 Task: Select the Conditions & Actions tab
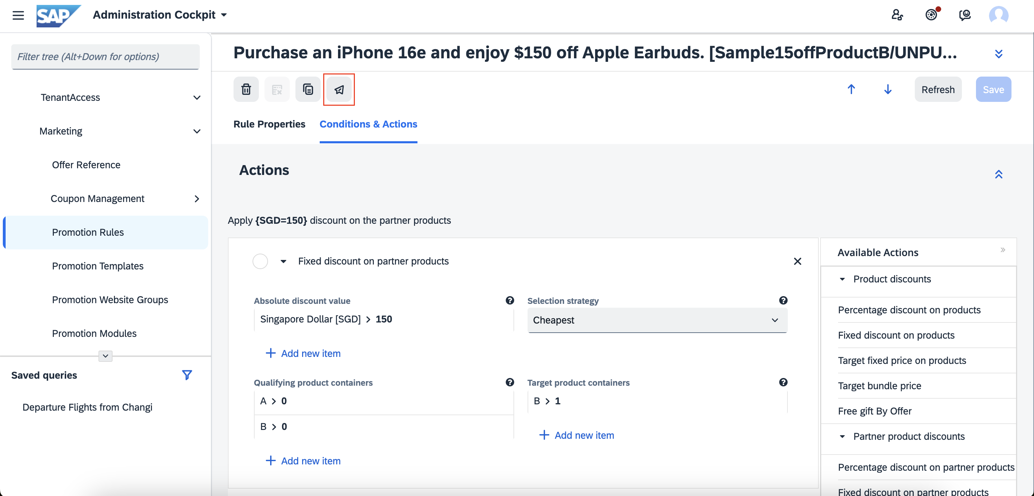click(x=368, y=124)
